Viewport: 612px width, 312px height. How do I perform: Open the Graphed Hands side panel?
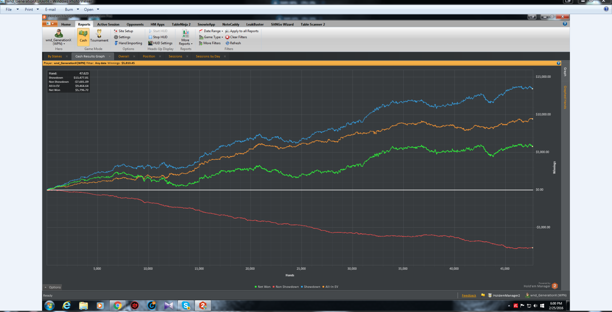pos(565,97)
